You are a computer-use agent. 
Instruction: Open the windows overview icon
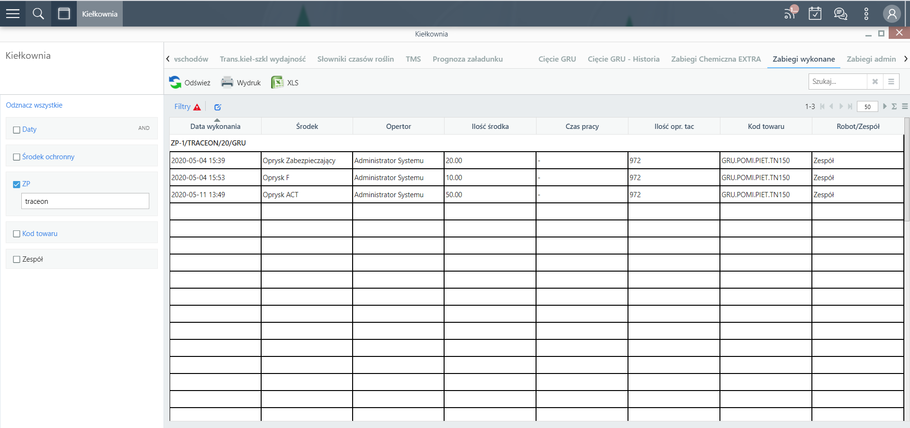click(x=64, y=14)
